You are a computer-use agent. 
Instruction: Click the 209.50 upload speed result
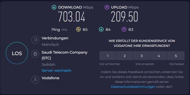click(124, 17)
